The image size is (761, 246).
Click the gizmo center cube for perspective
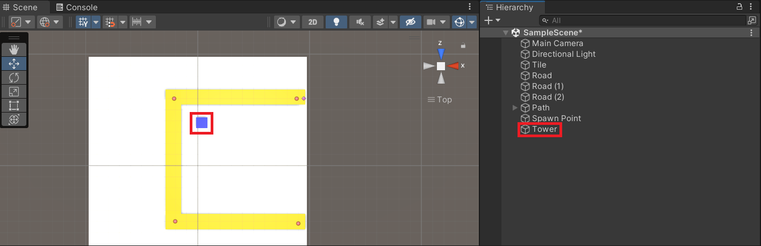click(x=441, y=66)
